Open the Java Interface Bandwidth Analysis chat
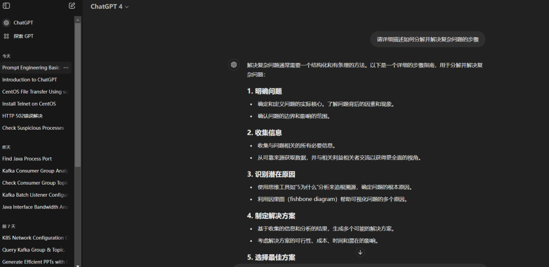The width and height of the screenshot is (549, 267). [35, 207]
